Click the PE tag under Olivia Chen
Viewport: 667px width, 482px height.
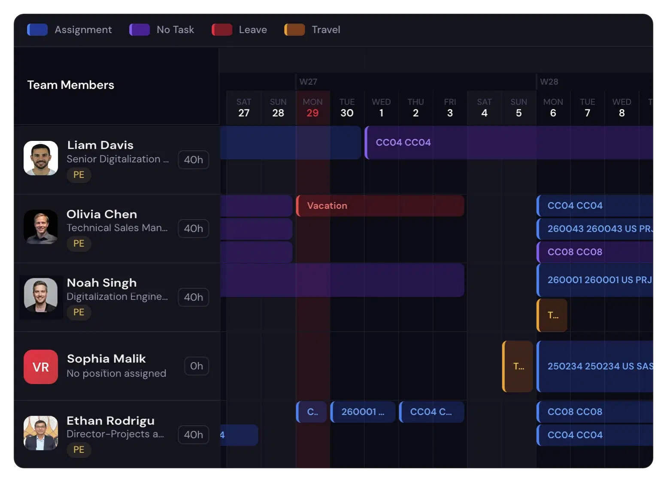pyautogui.click(x=79, y=244)
